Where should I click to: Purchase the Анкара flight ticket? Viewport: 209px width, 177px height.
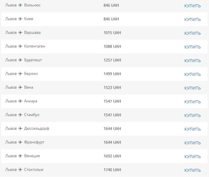click(192, 102)
